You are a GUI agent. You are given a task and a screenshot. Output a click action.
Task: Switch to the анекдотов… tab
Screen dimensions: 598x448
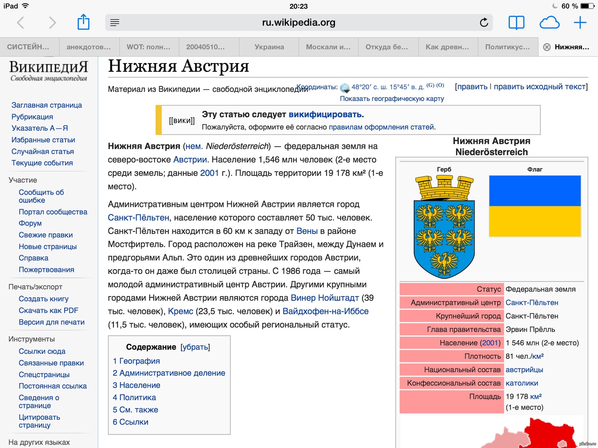coord(89,47)
